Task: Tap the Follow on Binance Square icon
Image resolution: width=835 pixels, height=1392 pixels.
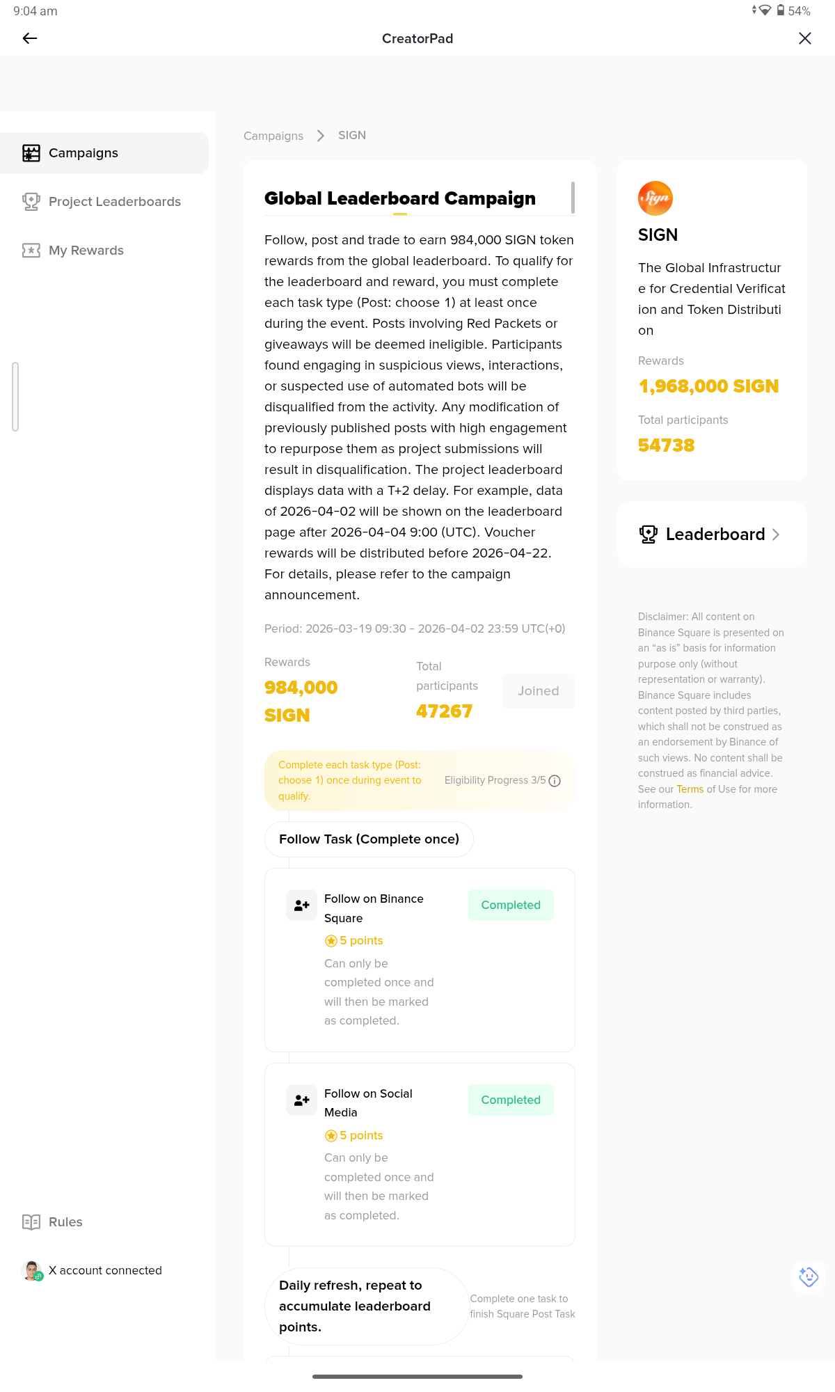Action: 301,905
